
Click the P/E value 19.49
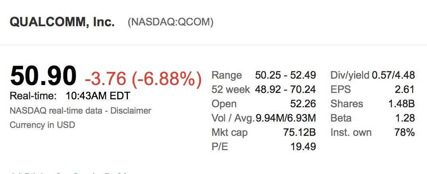pyautogui.click(x=303, y=147)
